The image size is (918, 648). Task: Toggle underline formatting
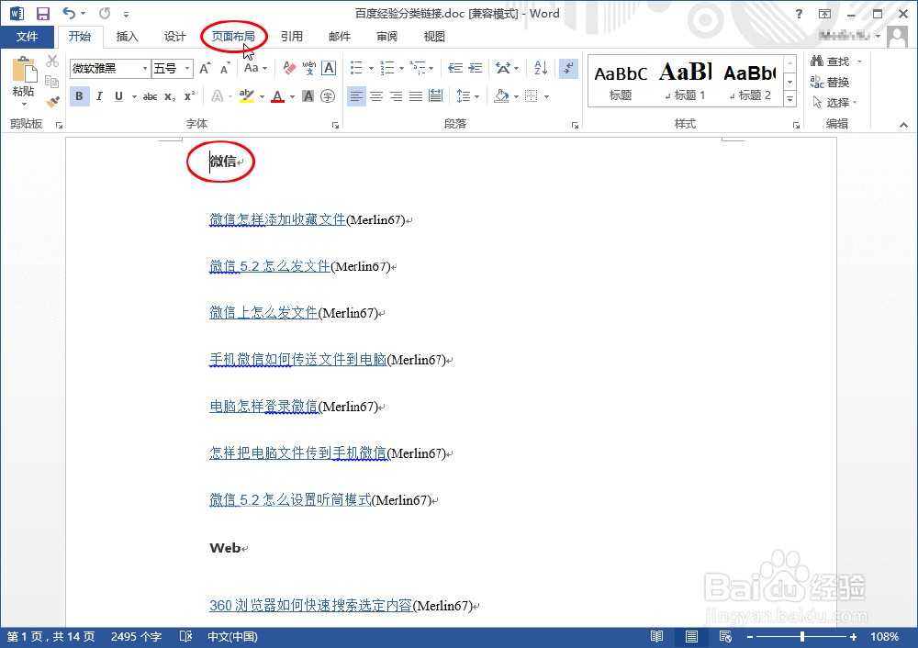coord(118,96)
